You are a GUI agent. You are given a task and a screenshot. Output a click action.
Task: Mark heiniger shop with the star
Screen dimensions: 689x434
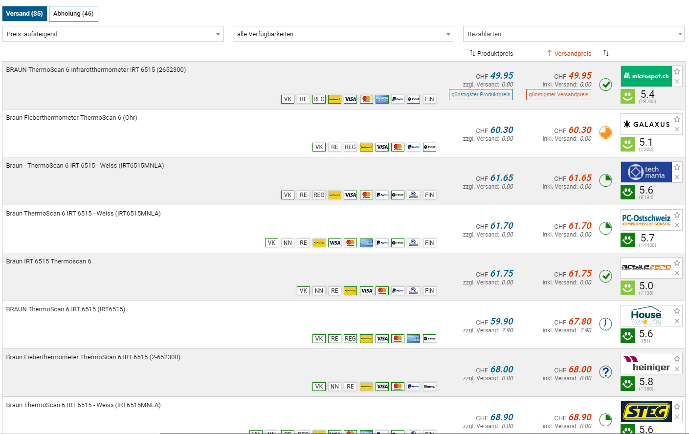point(677,359)
